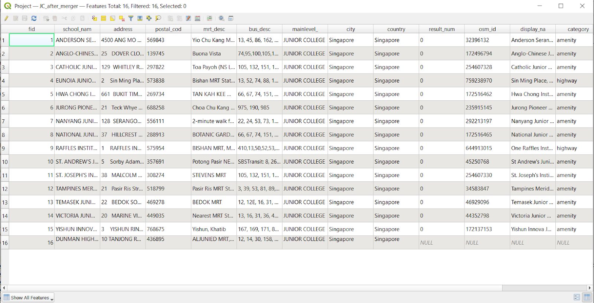This screenshot has width=594, height=303.
Task: Click the horizontal scrollbar right arrow
Action: 590,288
